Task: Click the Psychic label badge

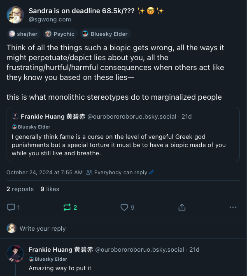Action: pos(60,34)
